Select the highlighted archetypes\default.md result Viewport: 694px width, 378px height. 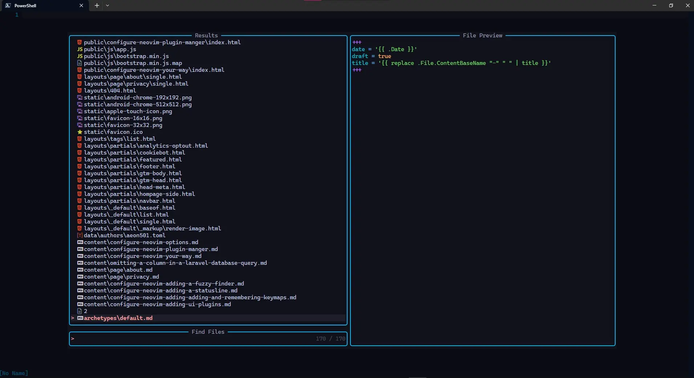(x=118, y=318)
